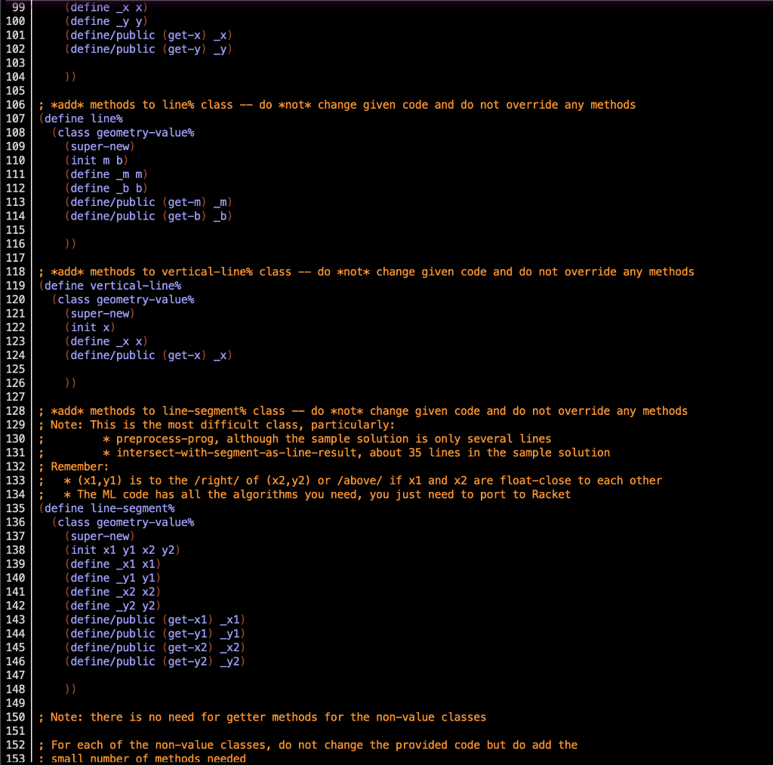Click the note about getter methods on line 150
This screenshot has height=765, width=773.
coord(264,717)
